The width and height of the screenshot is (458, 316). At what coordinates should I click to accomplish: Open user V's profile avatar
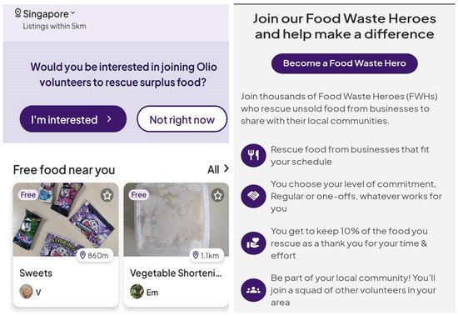(26, 292)
